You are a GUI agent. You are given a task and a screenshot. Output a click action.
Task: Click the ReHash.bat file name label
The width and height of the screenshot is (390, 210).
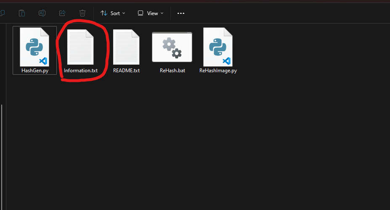[x=172, y=71]
